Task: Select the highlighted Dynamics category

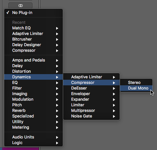Action: click(33, 77)
